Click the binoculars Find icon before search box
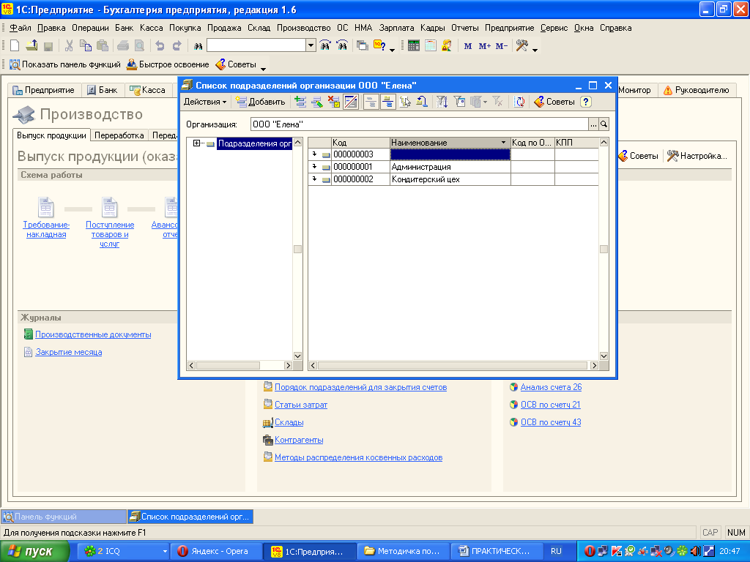This screenshot has width=750, height=562. tap(198, 46)
